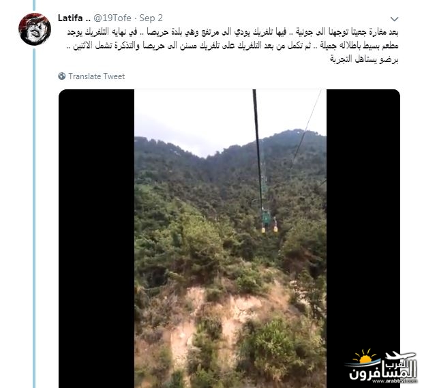Click the last line of tweet text
Image resolution: width=422 pixels, height=388 pixels.
(364, 59)
